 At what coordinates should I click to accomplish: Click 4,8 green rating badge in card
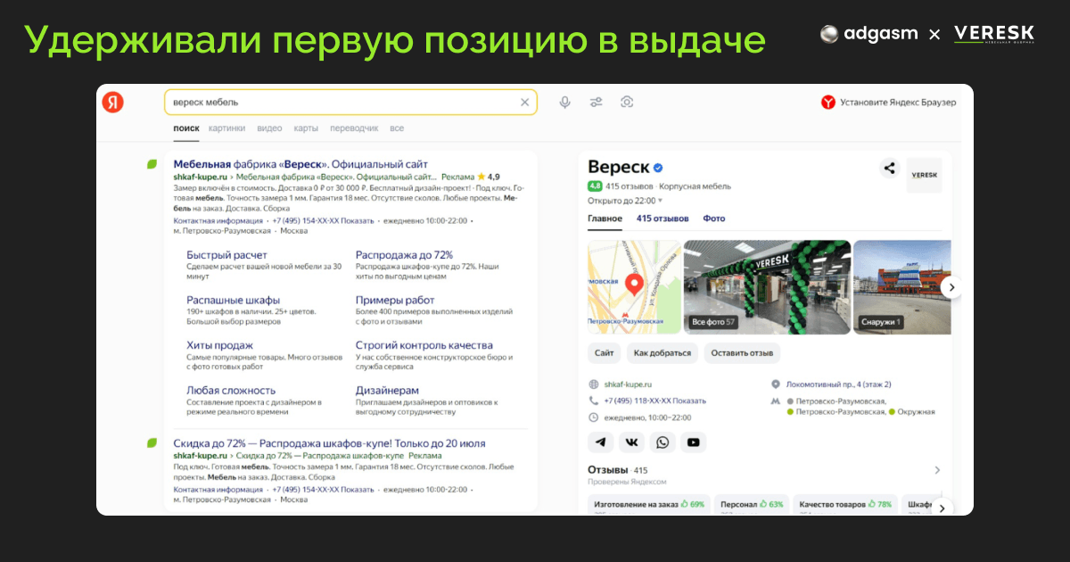point(594,186)
